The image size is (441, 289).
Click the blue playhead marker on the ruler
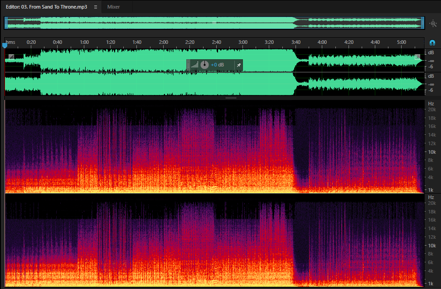point(5,45)
